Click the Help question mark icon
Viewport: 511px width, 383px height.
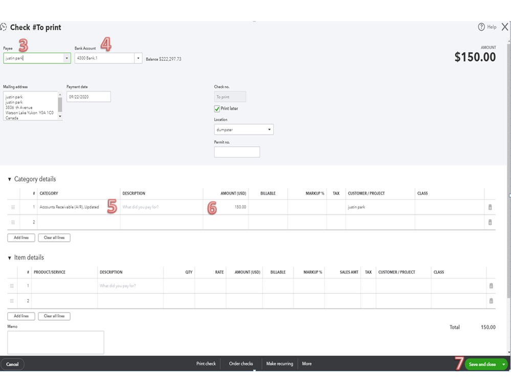pos(481,27)
